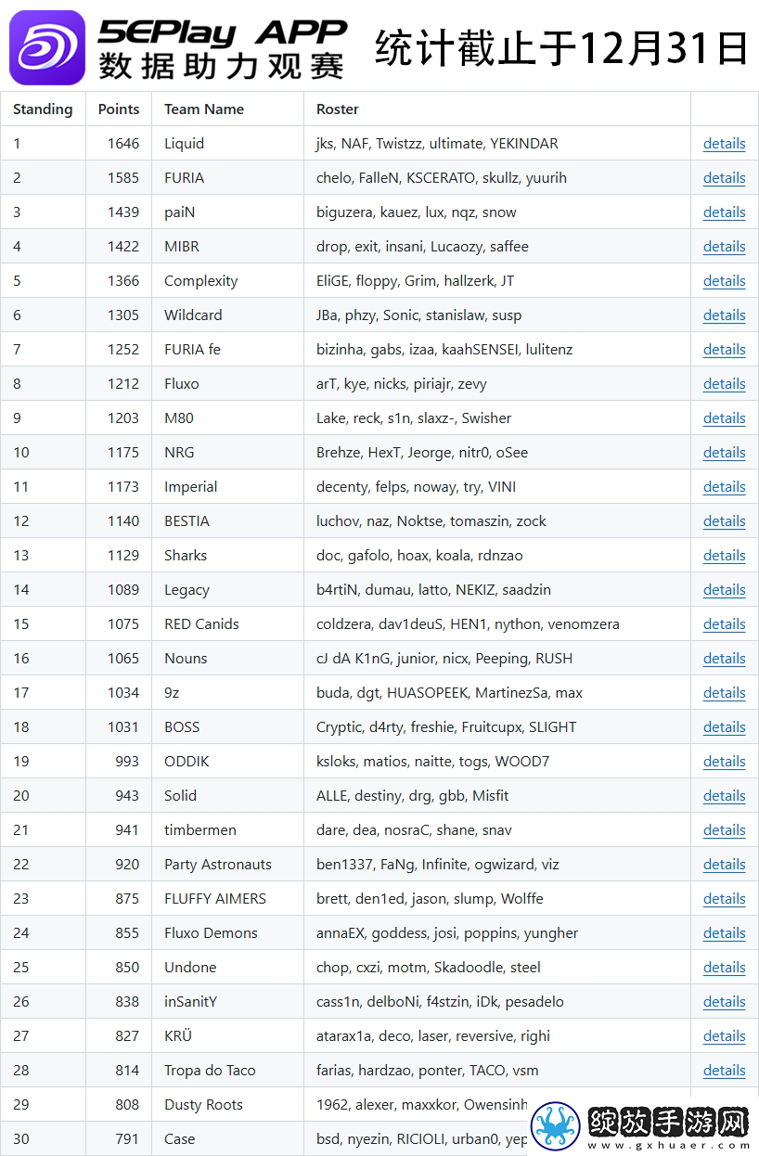Click roster EliGE, floppy, Grim, hallzerk, JT

(415, 281)
